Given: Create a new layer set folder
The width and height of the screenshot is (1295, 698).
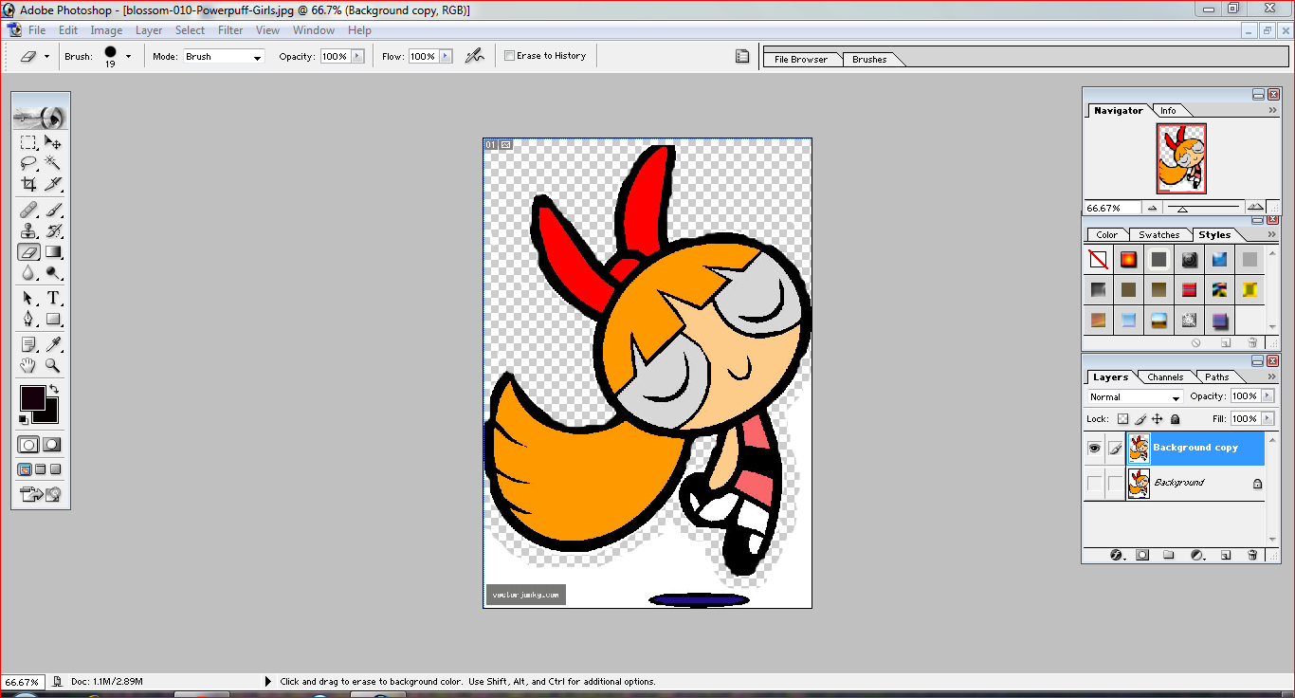Looking at the screenshot, I should [1169, 555].
